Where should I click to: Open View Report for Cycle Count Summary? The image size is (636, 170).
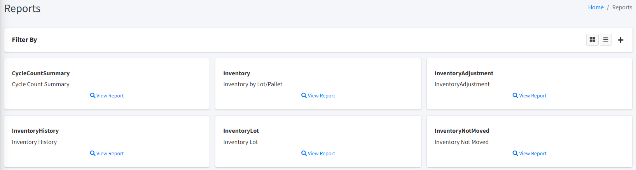click(110, 96)
